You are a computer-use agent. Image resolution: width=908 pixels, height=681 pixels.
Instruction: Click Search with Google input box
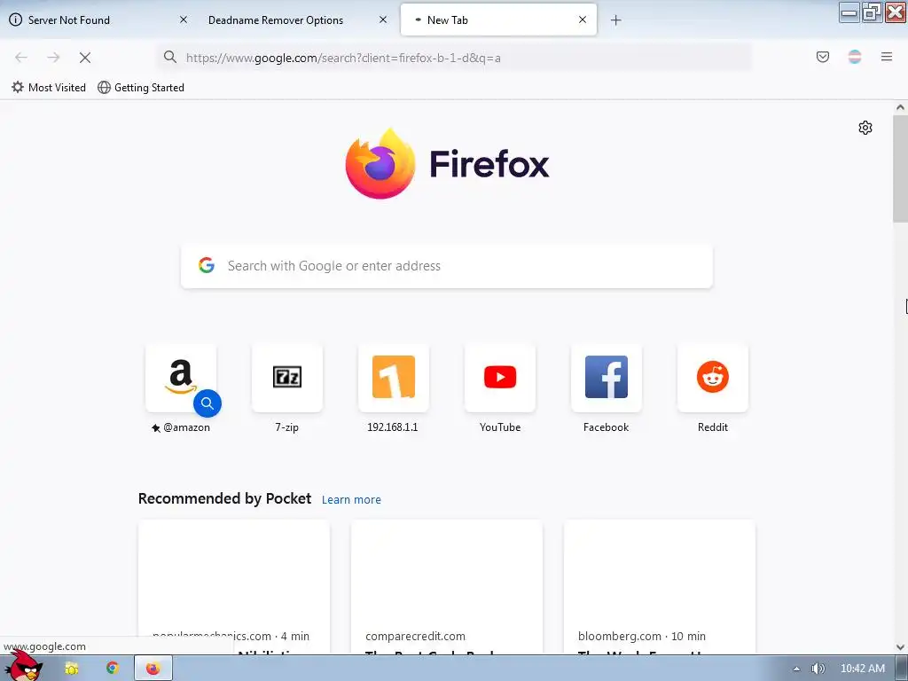click(x=447, y=266)
